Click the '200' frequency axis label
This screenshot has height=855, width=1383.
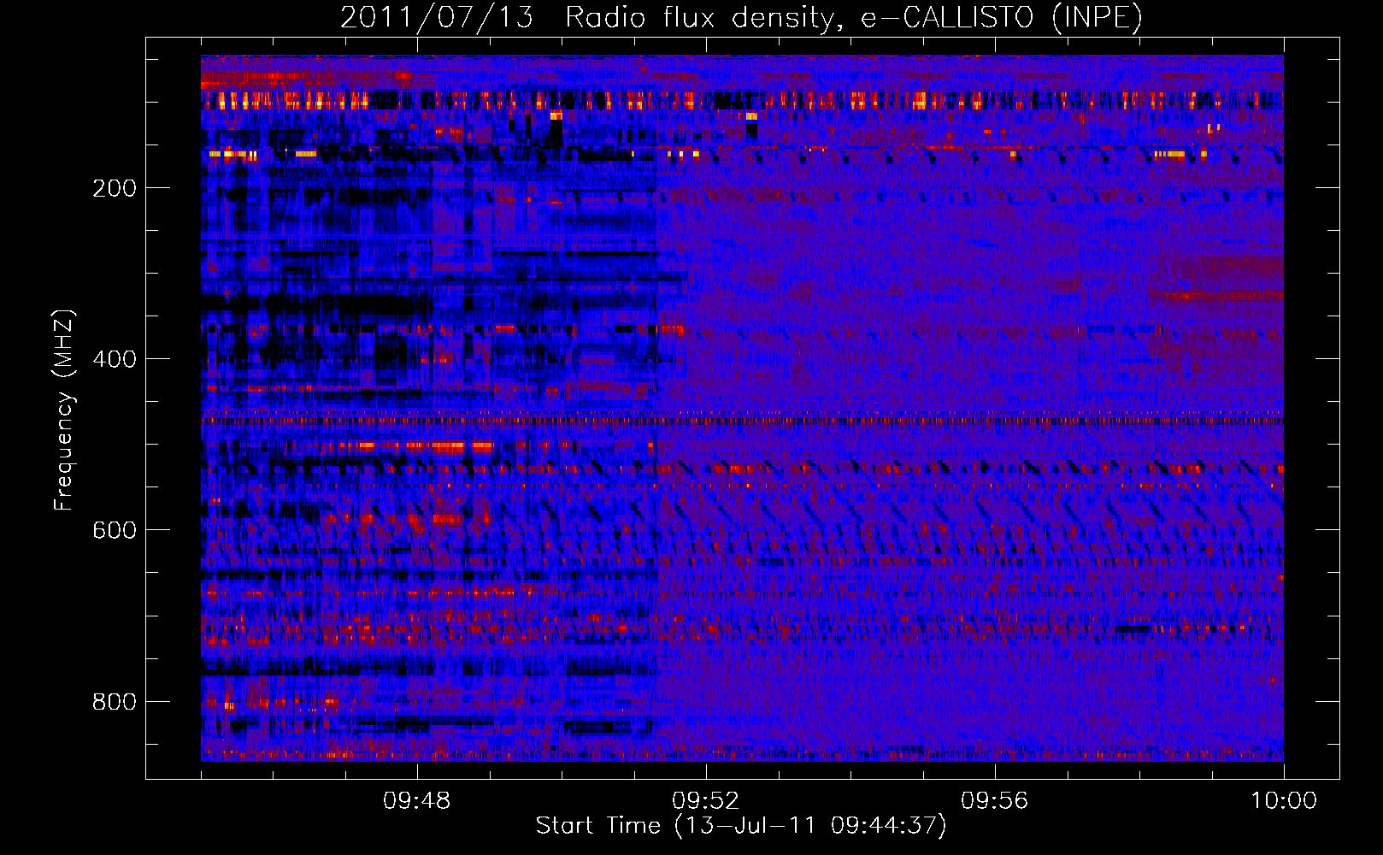(115, 188)
